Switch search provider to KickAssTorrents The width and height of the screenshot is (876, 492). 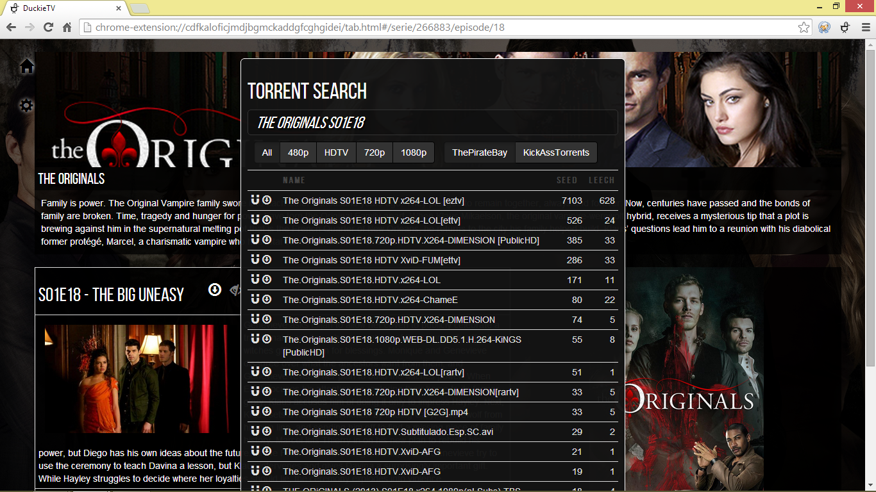pyautogui.click(x=556, y=152)
